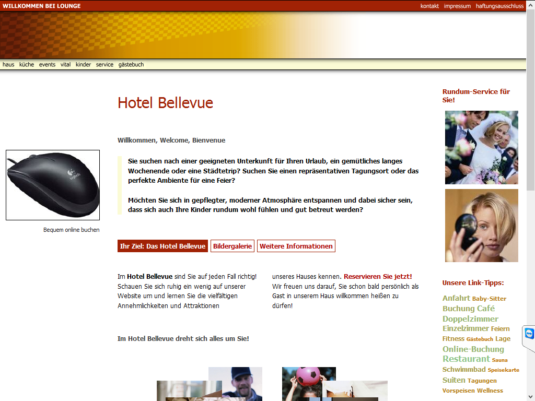The width and height of the screenshot is (535, 401).
Task: Click the vertical scrollbar thumb
Action: [531, 101]
